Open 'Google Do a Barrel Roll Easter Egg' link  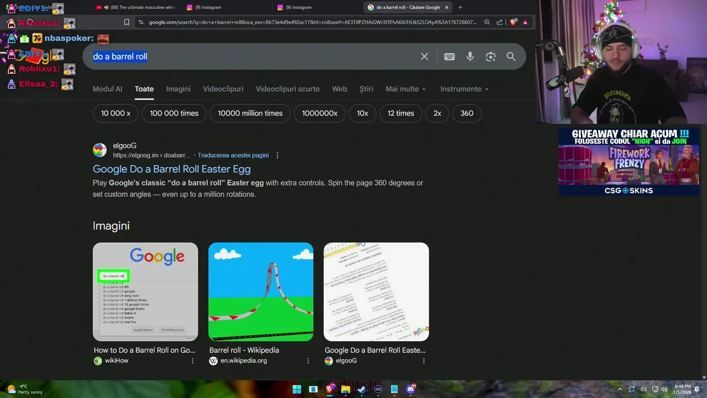coord(172,169)
